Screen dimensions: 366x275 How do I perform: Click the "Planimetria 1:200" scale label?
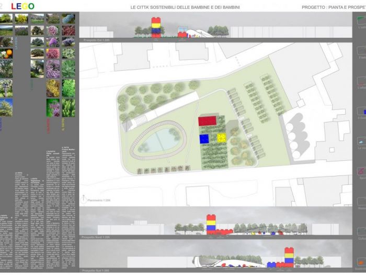(x=99, y=200)
